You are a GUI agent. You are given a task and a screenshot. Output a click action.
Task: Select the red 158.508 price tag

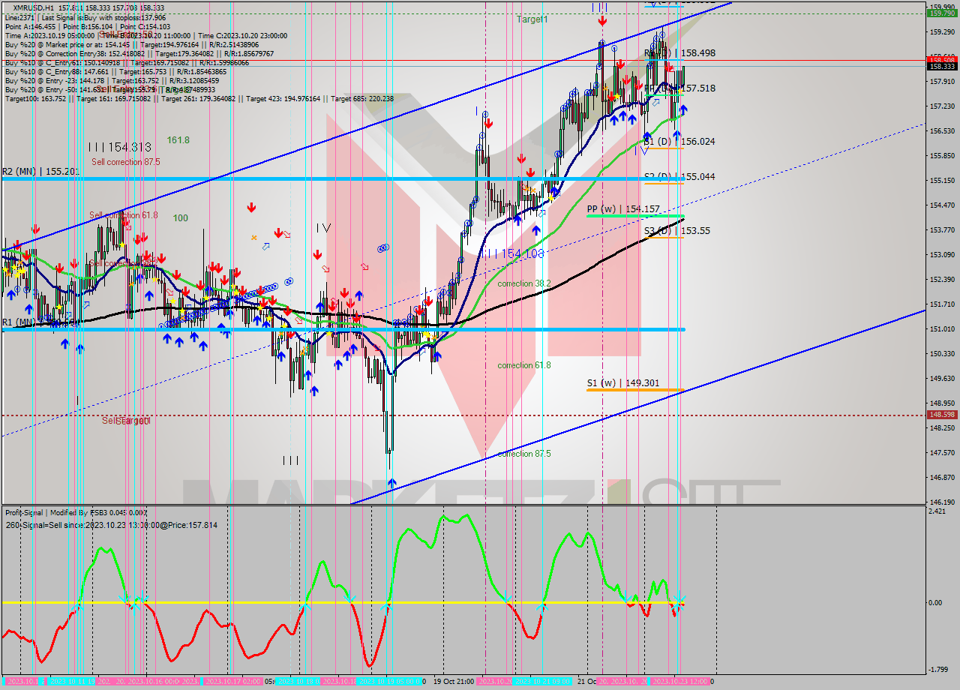(942, 60)
